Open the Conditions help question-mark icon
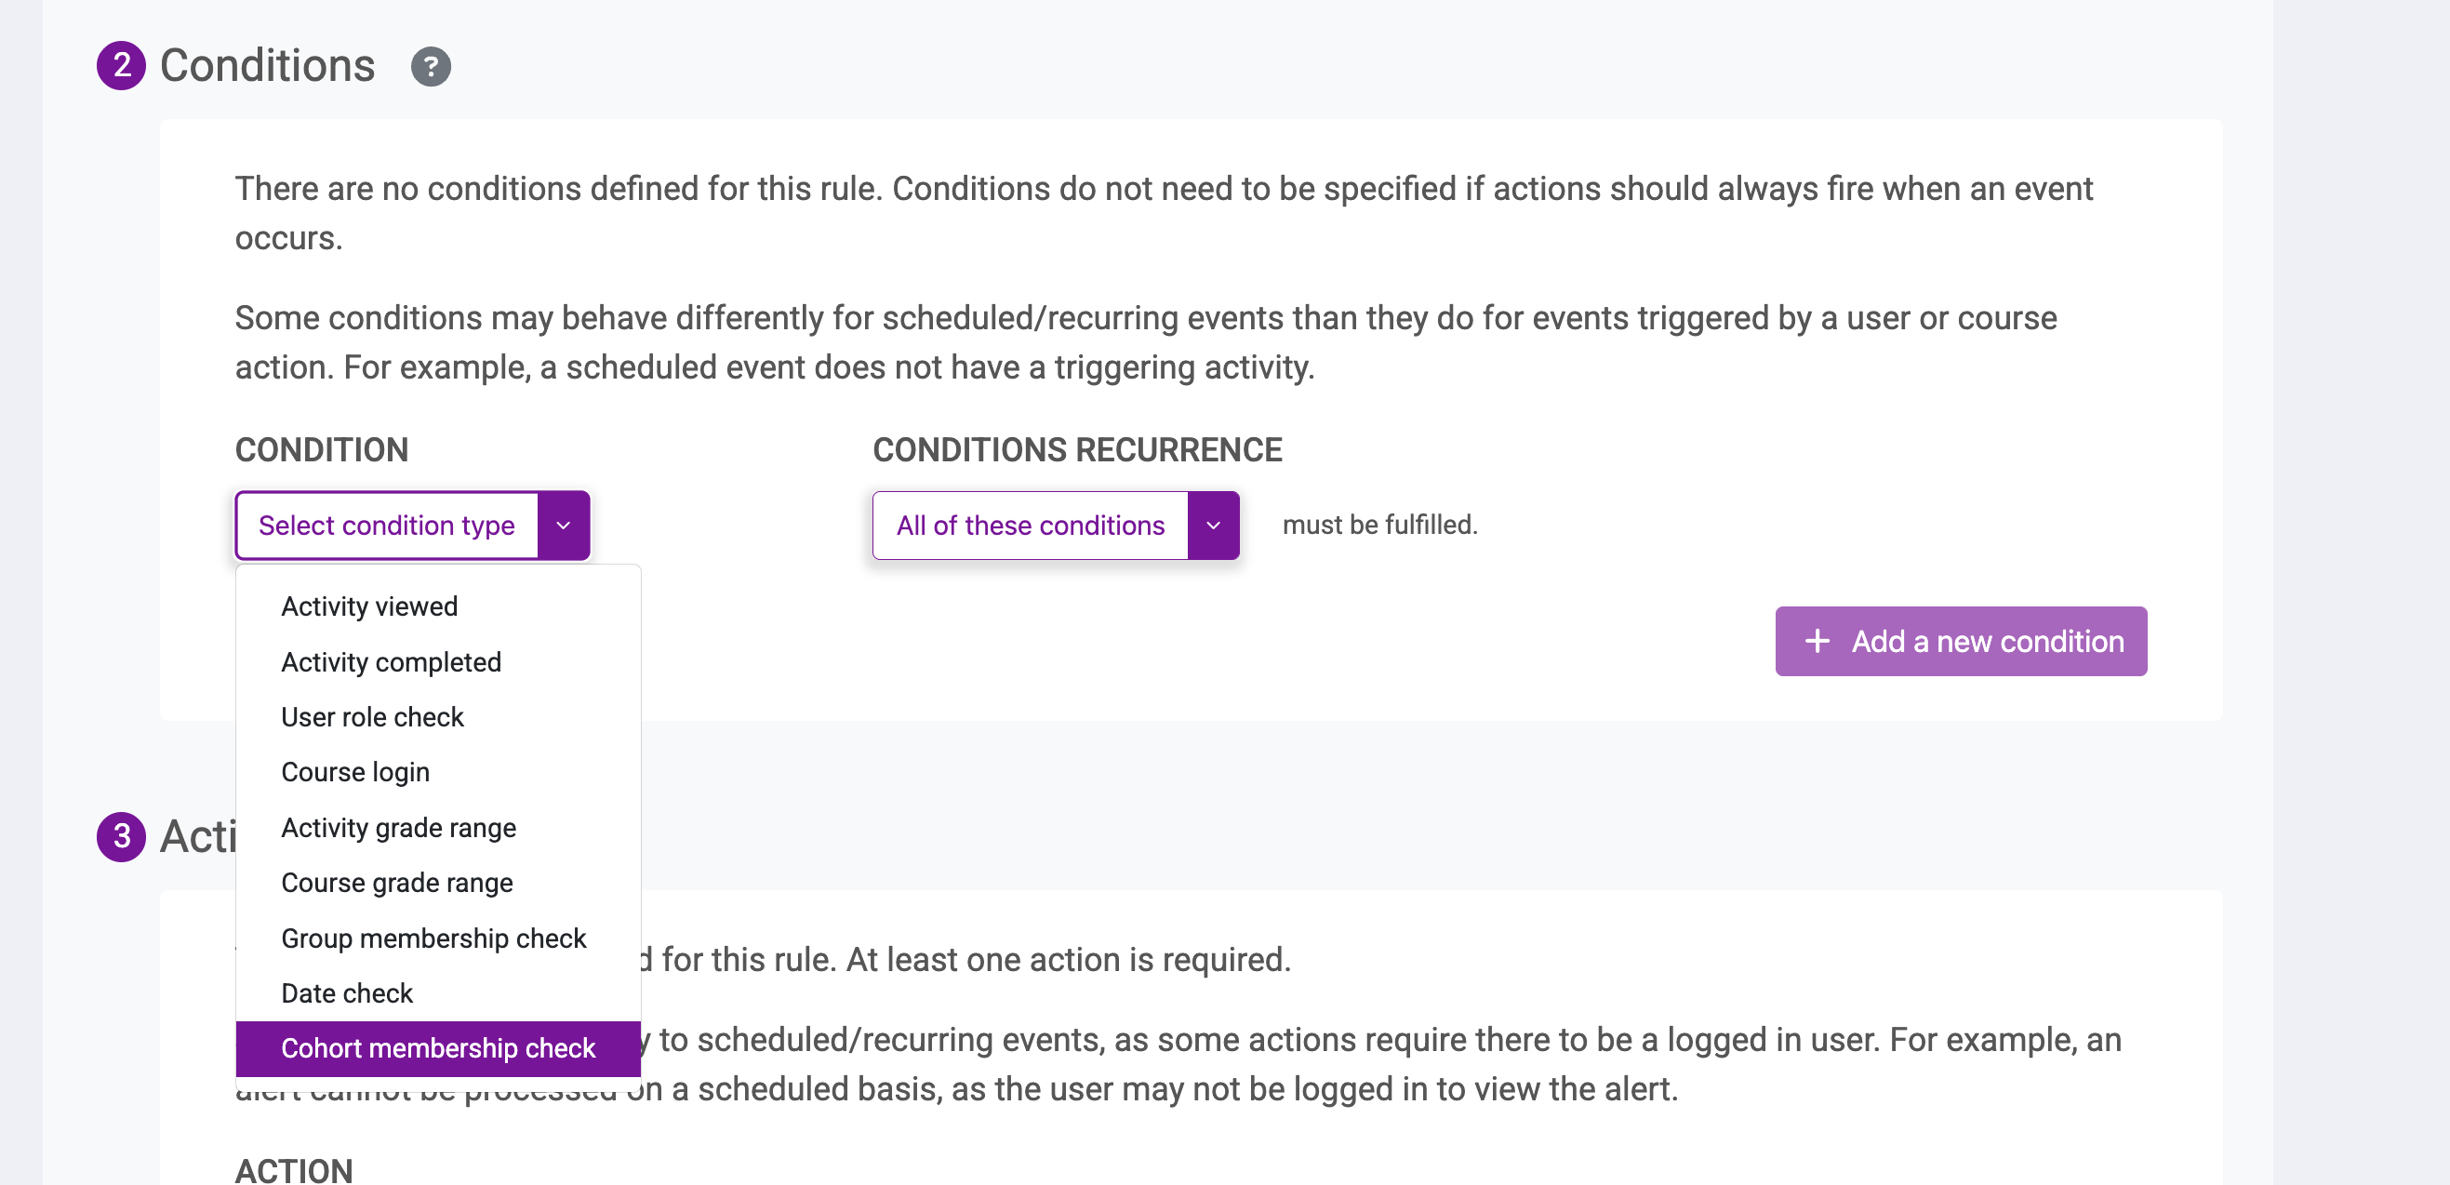 click(430, 67)
